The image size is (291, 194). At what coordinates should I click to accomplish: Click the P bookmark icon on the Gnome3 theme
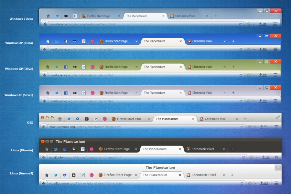[83, 175]
